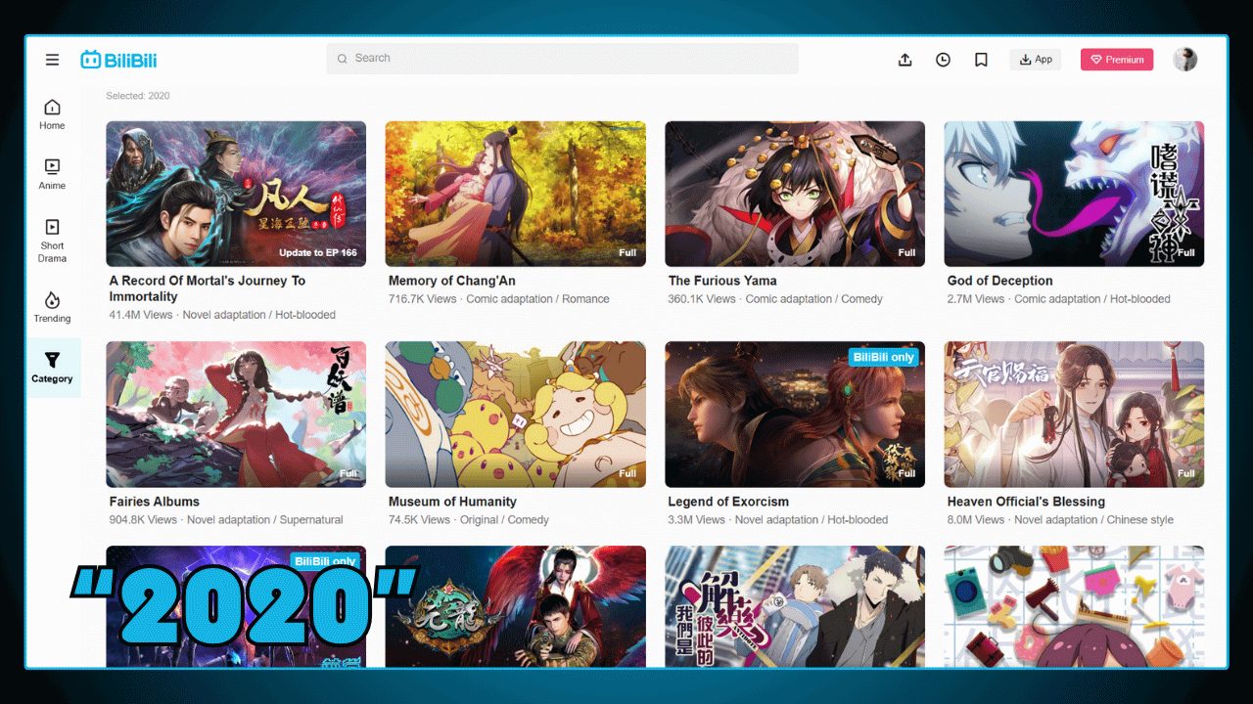Viewport: 1253px width, 704px height.
Task: Open the Anime sidebar section
Action: tap(52, 174)
